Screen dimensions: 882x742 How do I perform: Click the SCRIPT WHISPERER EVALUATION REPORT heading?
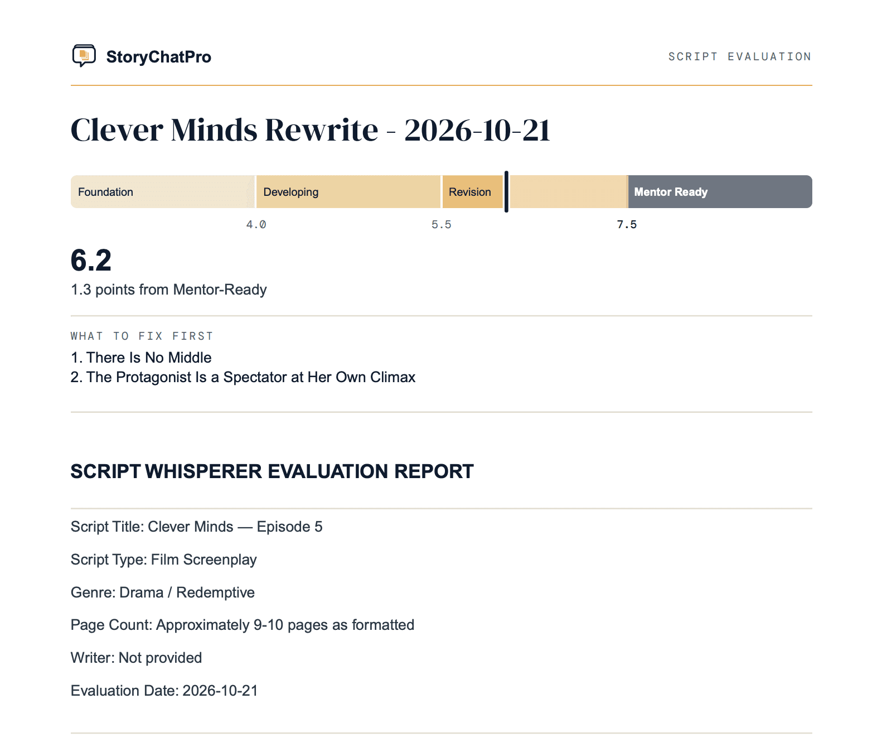272,471
